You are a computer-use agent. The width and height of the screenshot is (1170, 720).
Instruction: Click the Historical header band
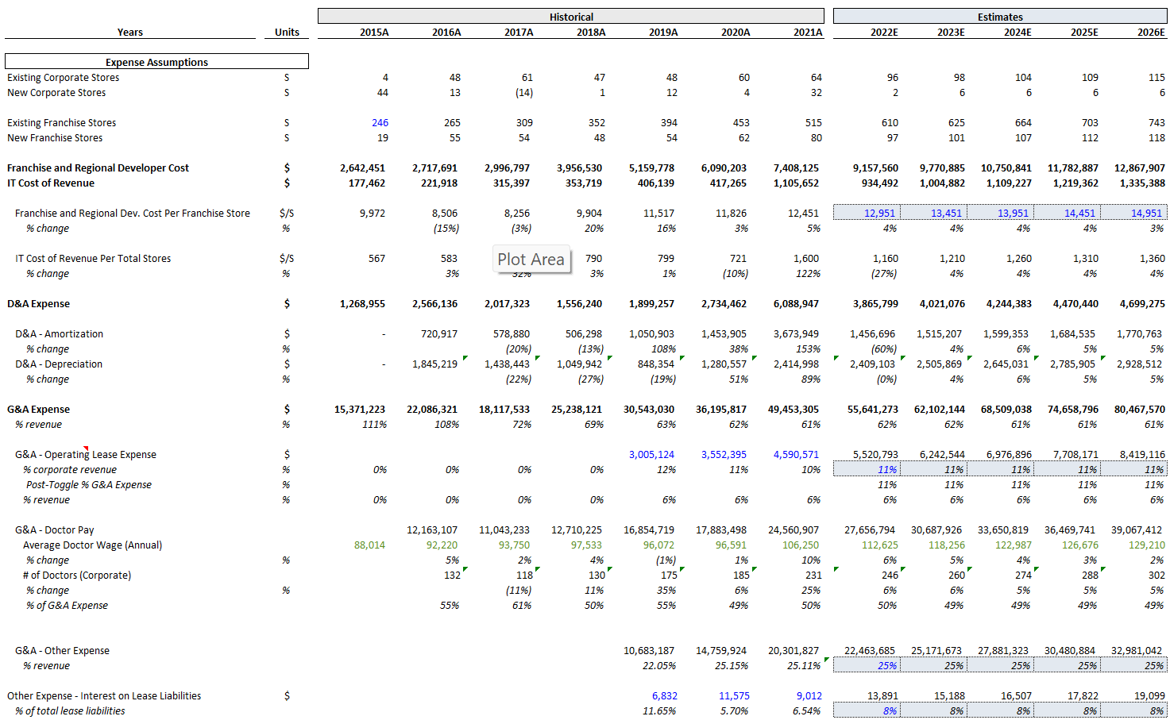click(570, 16)
